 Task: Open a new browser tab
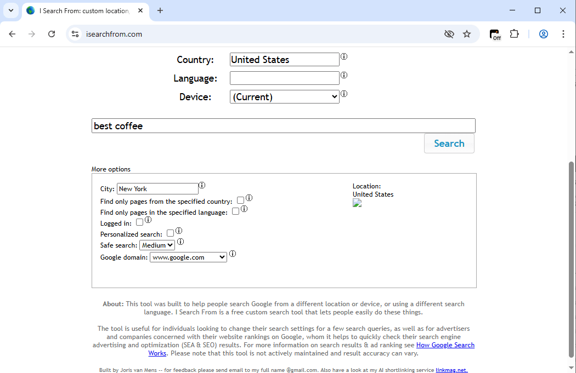(x=160, y=11)
